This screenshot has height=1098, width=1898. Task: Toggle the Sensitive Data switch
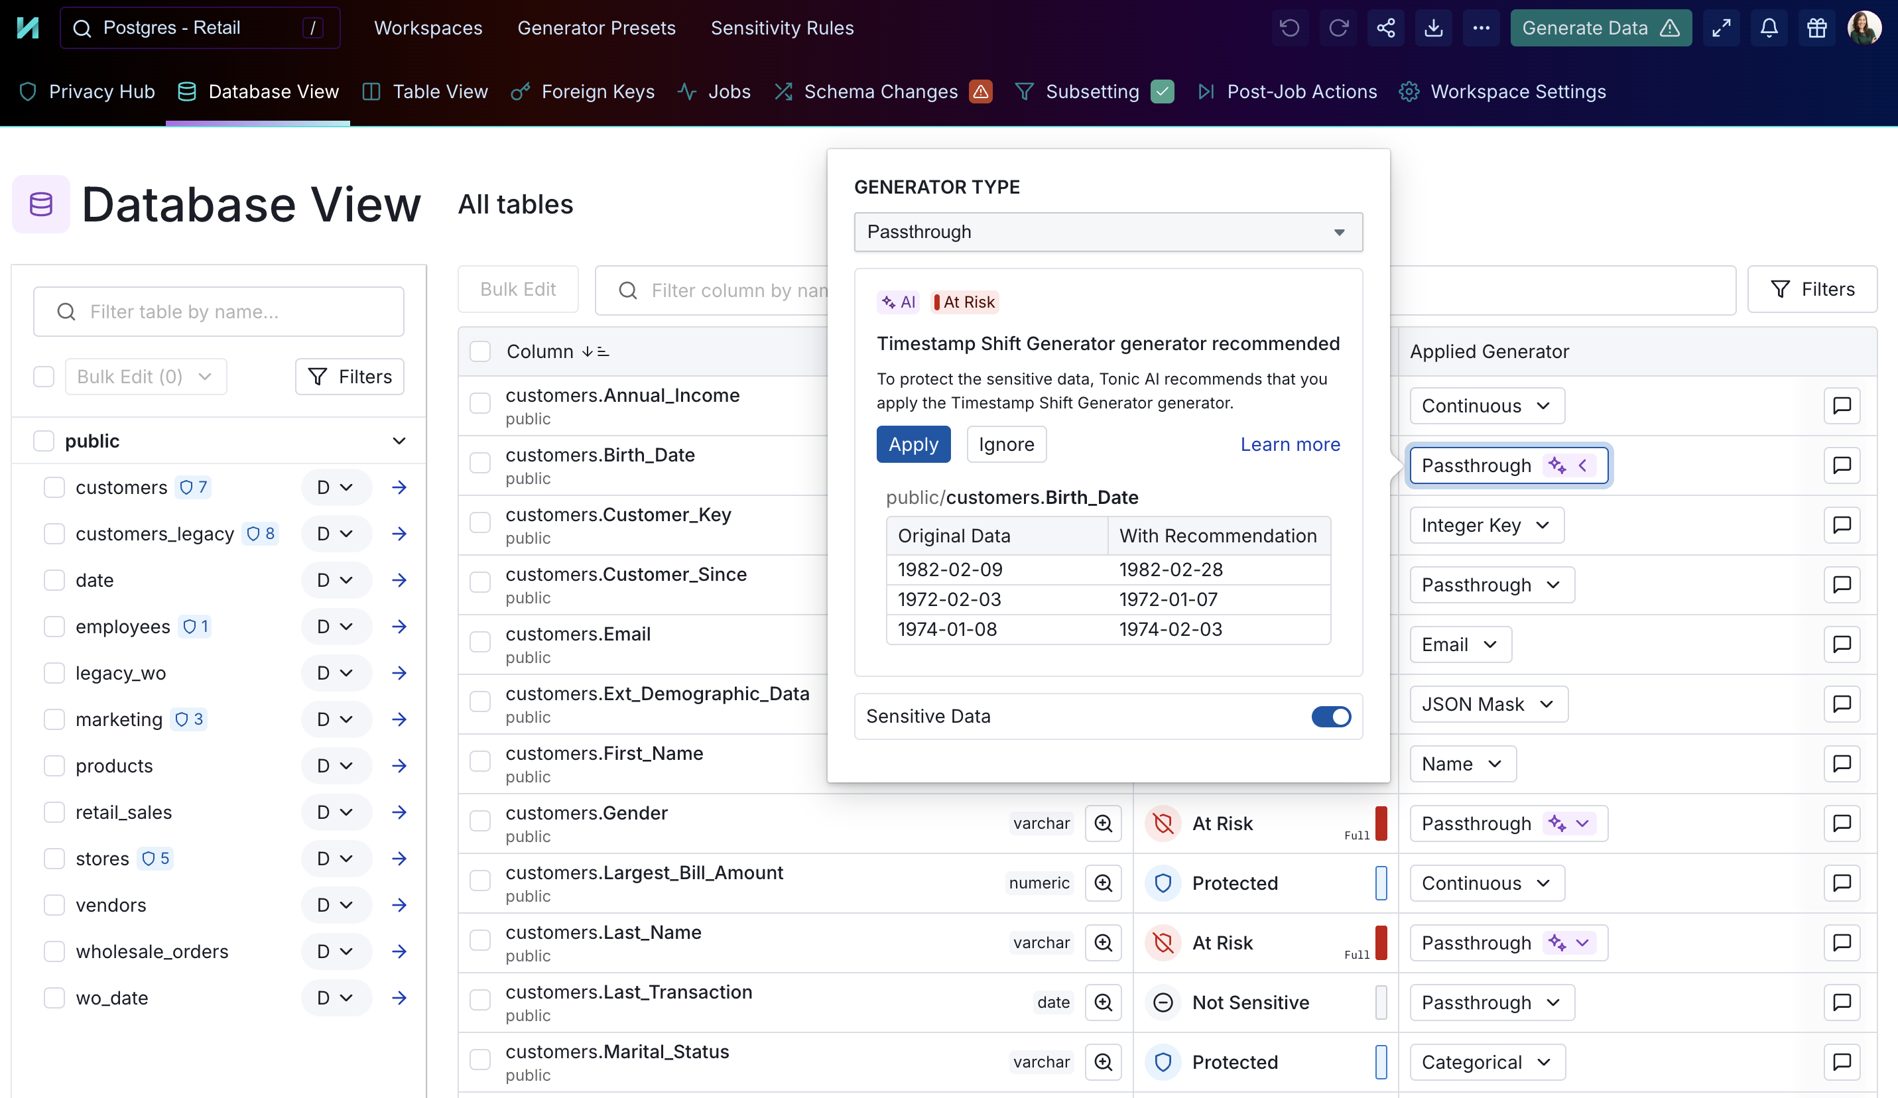(1331, 716)
